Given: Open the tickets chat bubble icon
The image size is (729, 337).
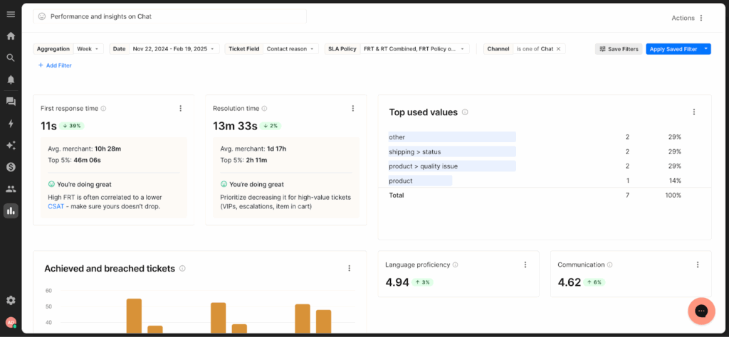Looking at the screenshot, I should point(11,102).
